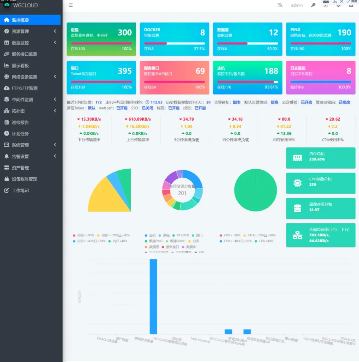Click the 告警通知 脚本 link

237,102
